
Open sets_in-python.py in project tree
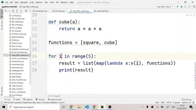point(19,80)
